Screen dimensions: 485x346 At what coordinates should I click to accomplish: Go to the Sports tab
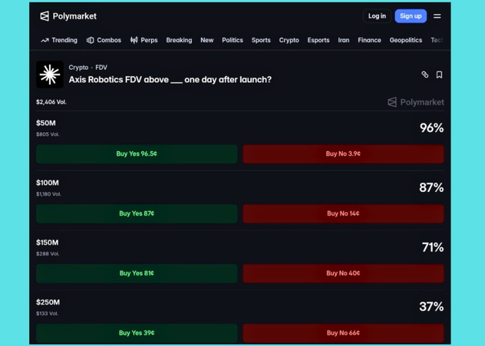pos(261,40)
